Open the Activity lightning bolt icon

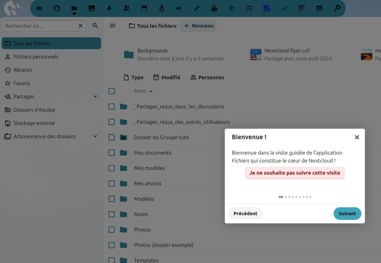tap(109, 9)
